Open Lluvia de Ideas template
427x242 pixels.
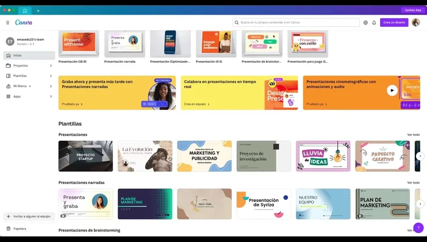click(323, 156)
